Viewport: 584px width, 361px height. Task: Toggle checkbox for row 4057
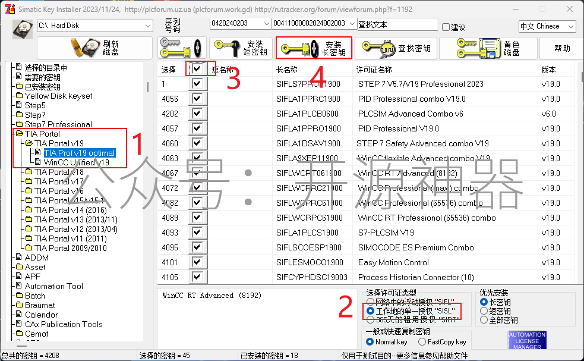pyautogui.click(x=197, y=128)
